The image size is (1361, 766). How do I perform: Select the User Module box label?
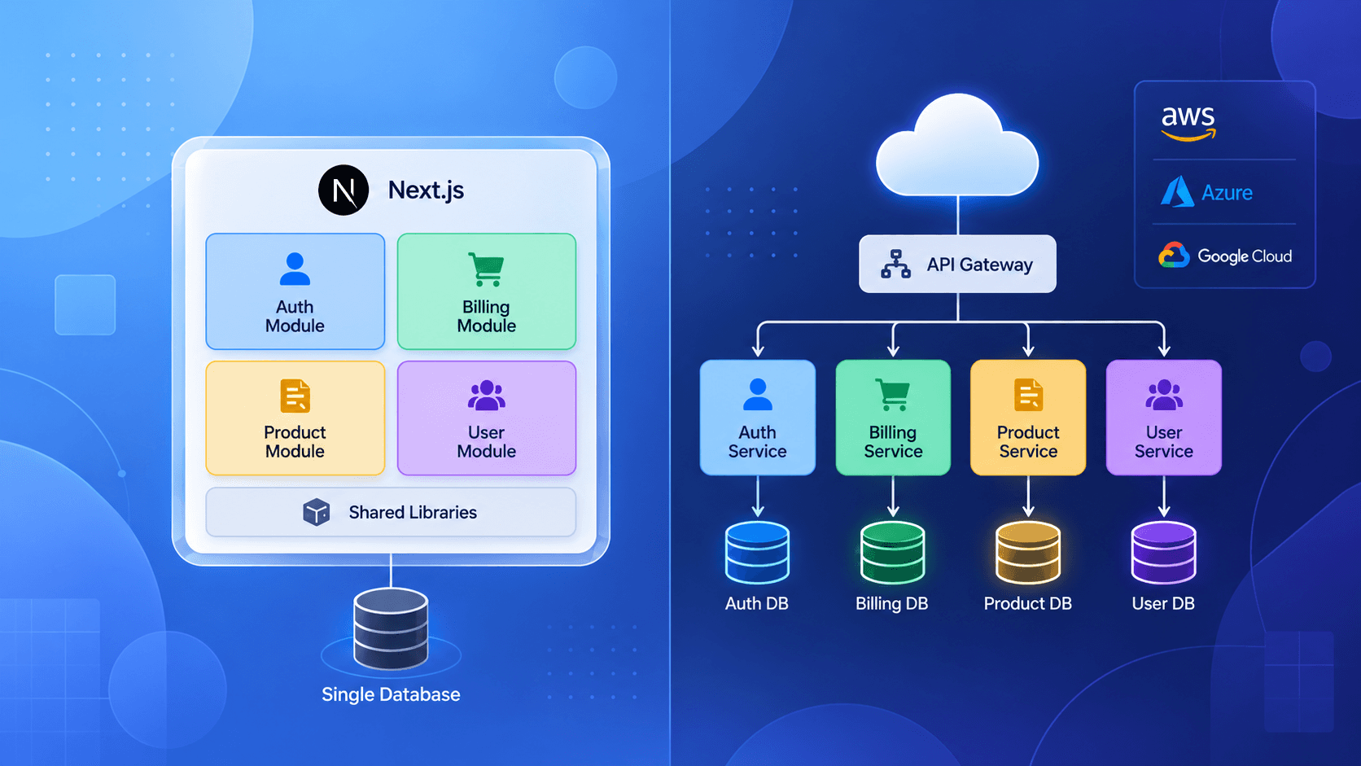(487, 441)
